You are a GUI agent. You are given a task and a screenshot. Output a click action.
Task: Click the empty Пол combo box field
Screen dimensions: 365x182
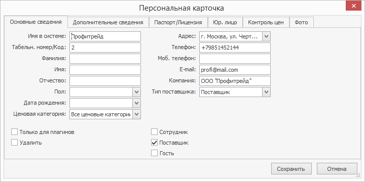[x=101, y=92]
